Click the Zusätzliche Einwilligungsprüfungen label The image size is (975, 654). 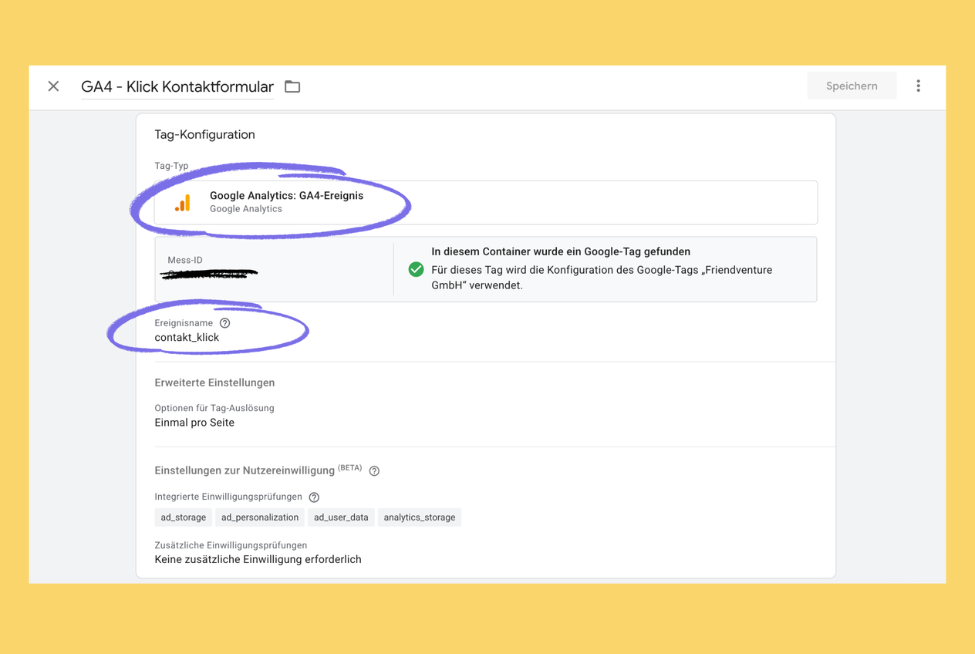coord(231,545)
